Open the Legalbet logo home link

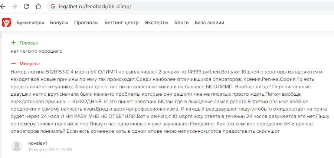point(6,23)
